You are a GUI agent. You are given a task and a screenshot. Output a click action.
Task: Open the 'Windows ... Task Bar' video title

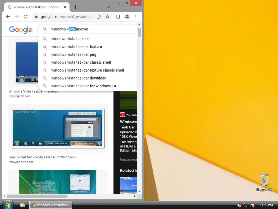[128, 124]
